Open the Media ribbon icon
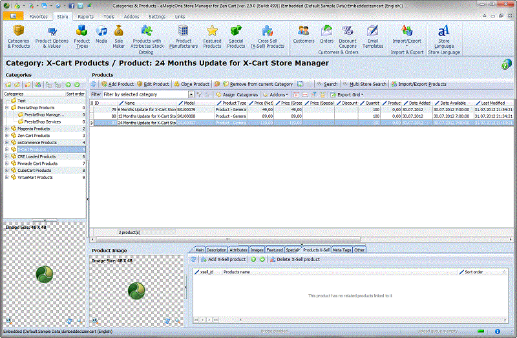517x338 pixels. [x=101, y=34]
